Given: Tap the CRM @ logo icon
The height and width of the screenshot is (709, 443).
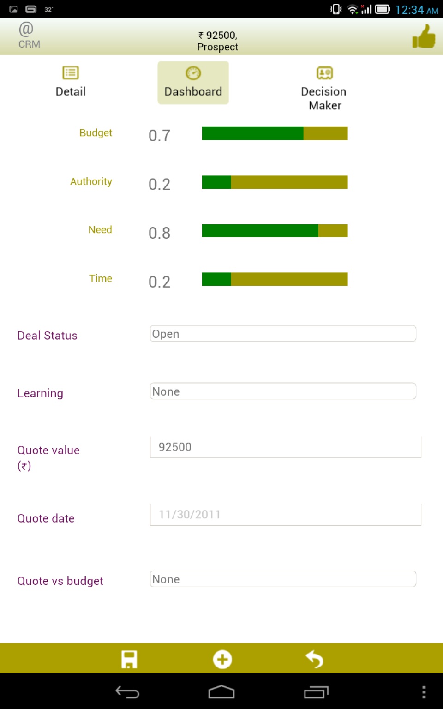Looking at the screenshot, I should point(29,36).
